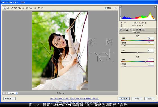Open the 分离色调 panel flyout menu
158x107 pixels.
coord(155,32)
